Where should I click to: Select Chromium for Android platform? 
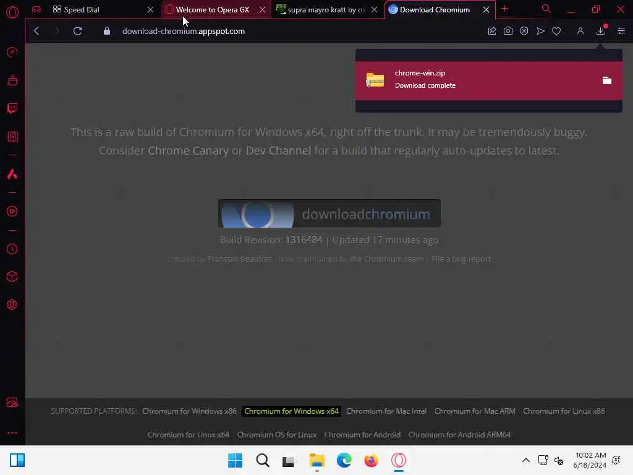click(x=362, y=435)
